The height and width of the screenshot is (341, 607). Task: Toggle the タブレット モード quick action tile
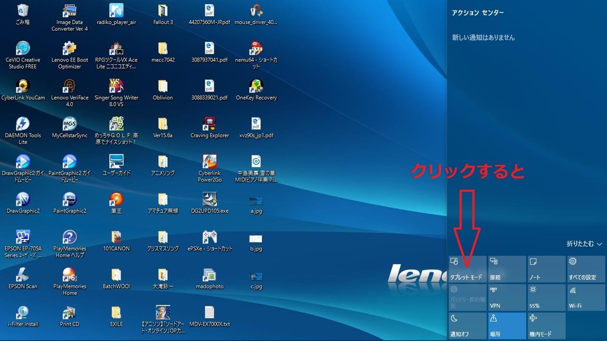click(468, 269)
